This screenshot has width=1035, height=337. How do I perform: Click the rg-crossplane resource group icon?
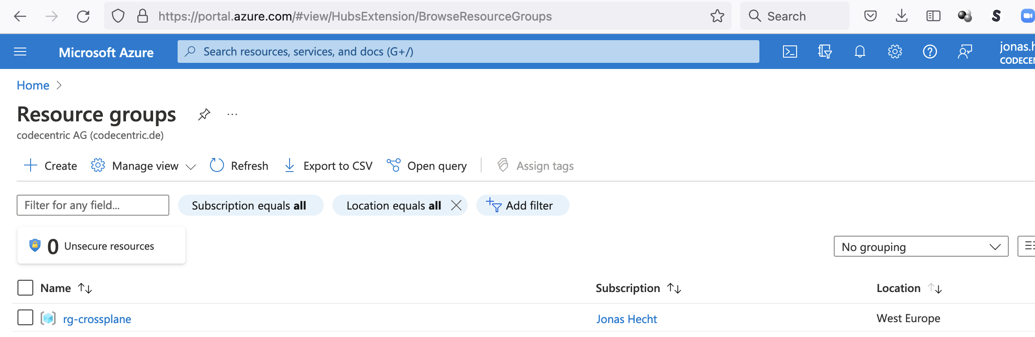coord(48,318)
